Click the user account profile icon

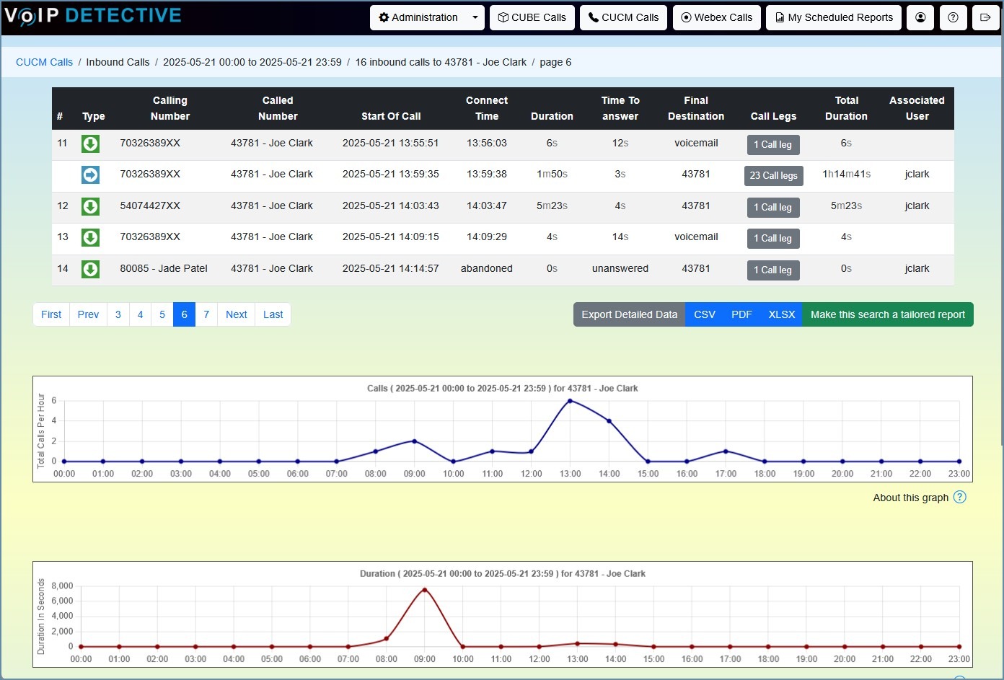click(x=920, y=17)
